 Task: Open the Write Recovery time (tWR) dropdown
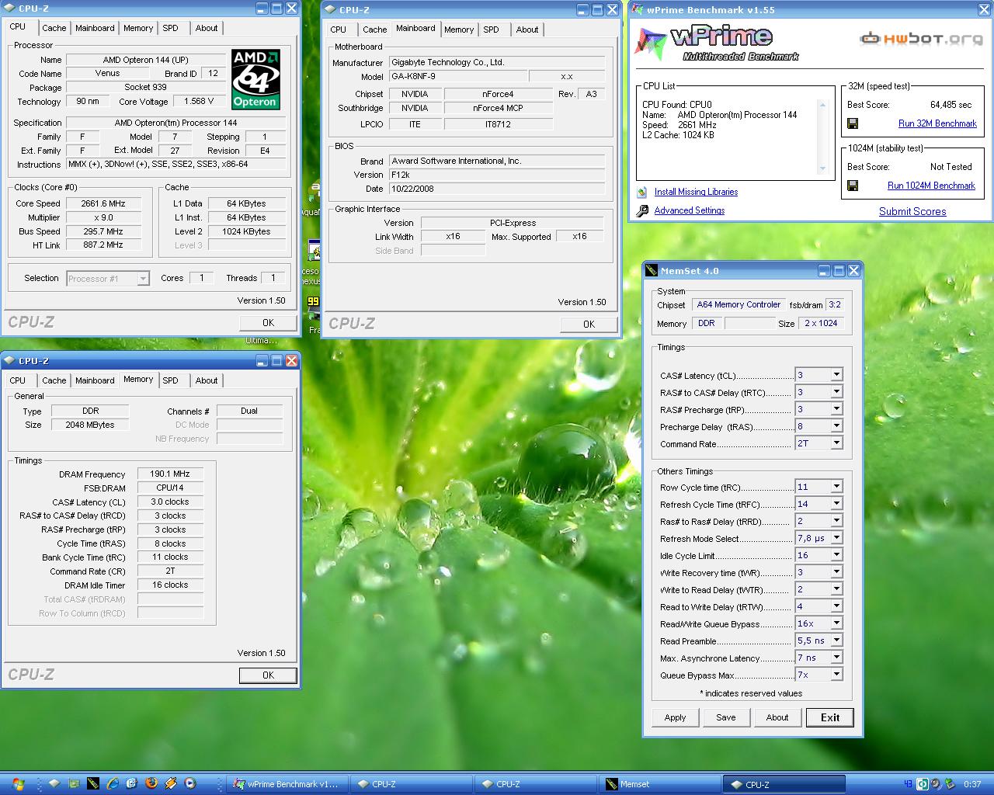pyautogui.click(x=836, y=572)
